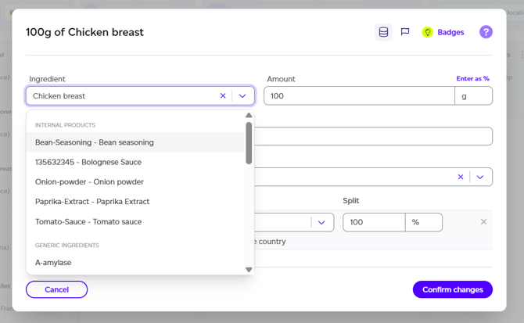Click the GENERIC INGREDIENTS group heading
This screenshot has height=323, width=524.
(x=67, y=245)
